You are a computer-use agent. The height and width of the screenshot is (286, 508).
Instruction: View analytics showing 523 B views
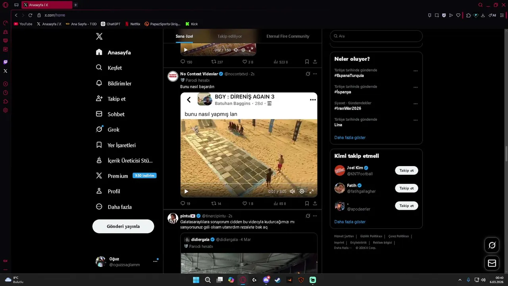[281, 62]
